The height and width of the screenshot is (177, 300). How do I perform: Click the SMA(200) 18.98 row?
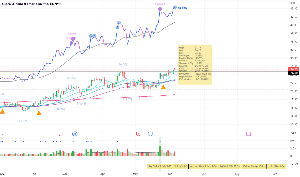click(195, 74)
